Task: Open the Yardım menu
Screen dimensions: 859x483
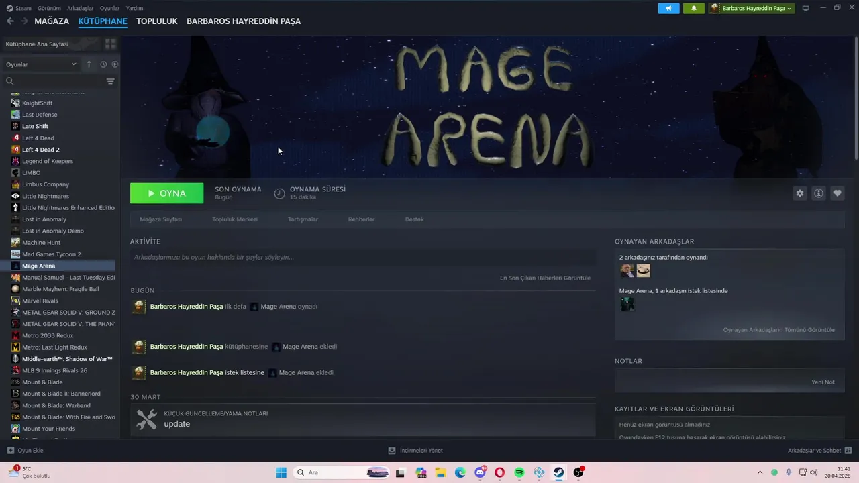Action: pyautogui.click(x=134, y=8)
